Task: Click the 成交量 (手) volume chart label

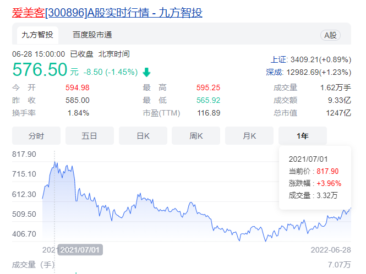Action: tap(33, 265)
